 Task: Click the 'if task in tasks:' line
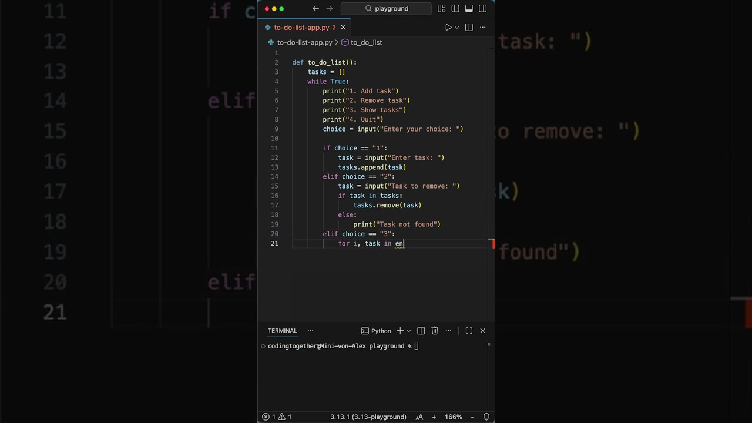[x=370, y=196]
